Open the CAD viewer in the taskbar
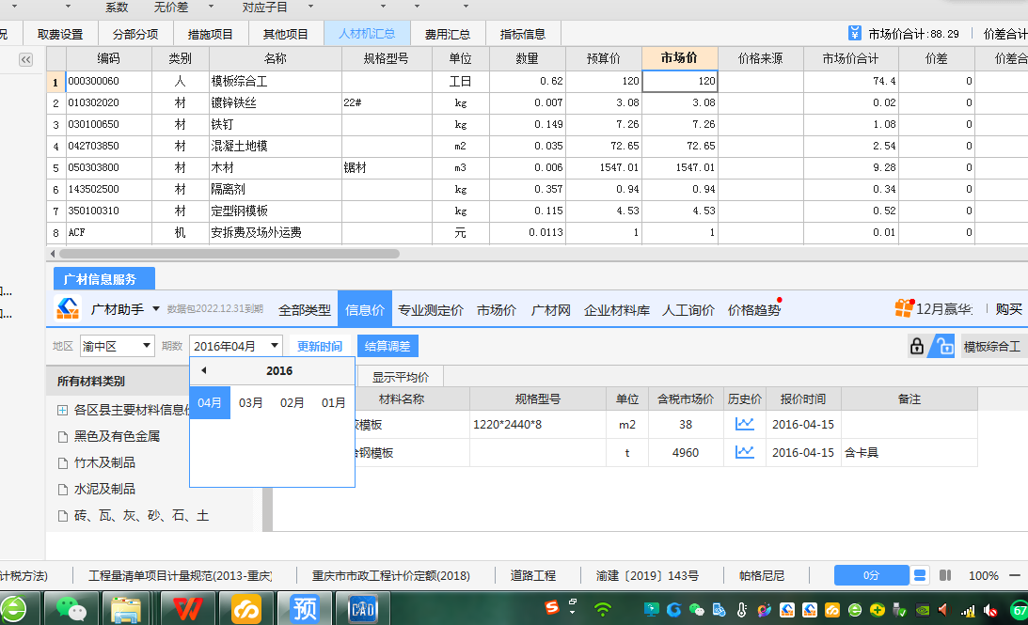 point(362,609)
